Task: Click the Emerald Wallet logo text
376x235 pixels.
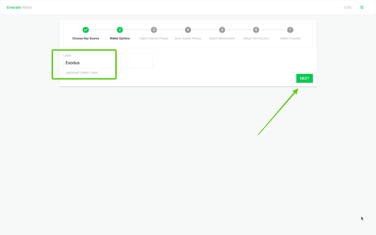Action: 19,8
